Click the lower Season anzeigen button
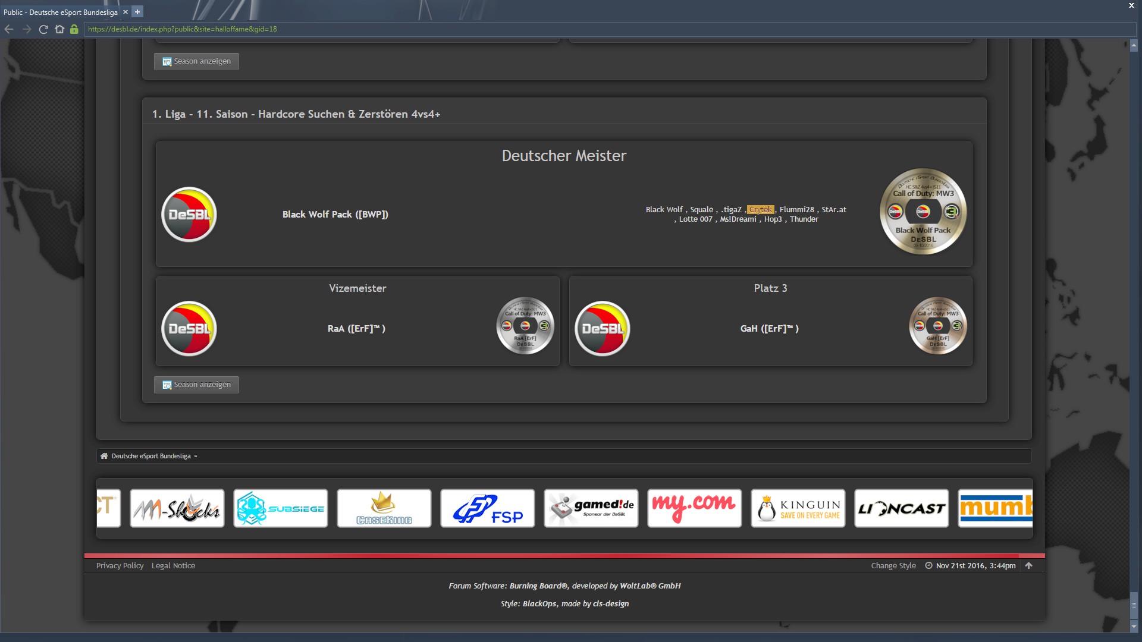The height and width of the screenshot is (642, 1142). click(x=196, y=385)
